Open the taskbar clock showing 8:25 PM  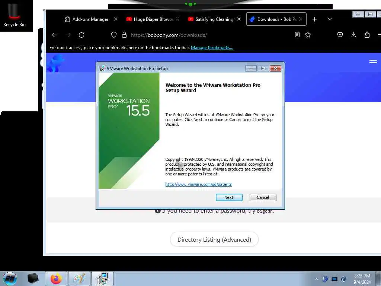pyautogui.click(x=362, y=279)
